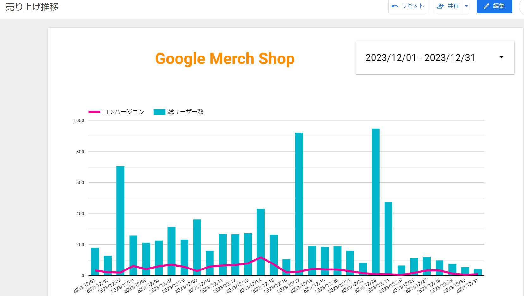Screen dimensions: 524x296
Task: Click the y-axis label 200
Action: point(80,245)
